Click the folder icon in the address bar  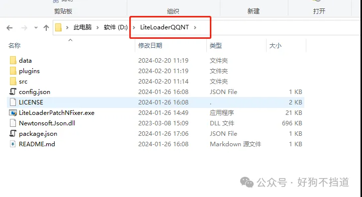coord(58,27)
